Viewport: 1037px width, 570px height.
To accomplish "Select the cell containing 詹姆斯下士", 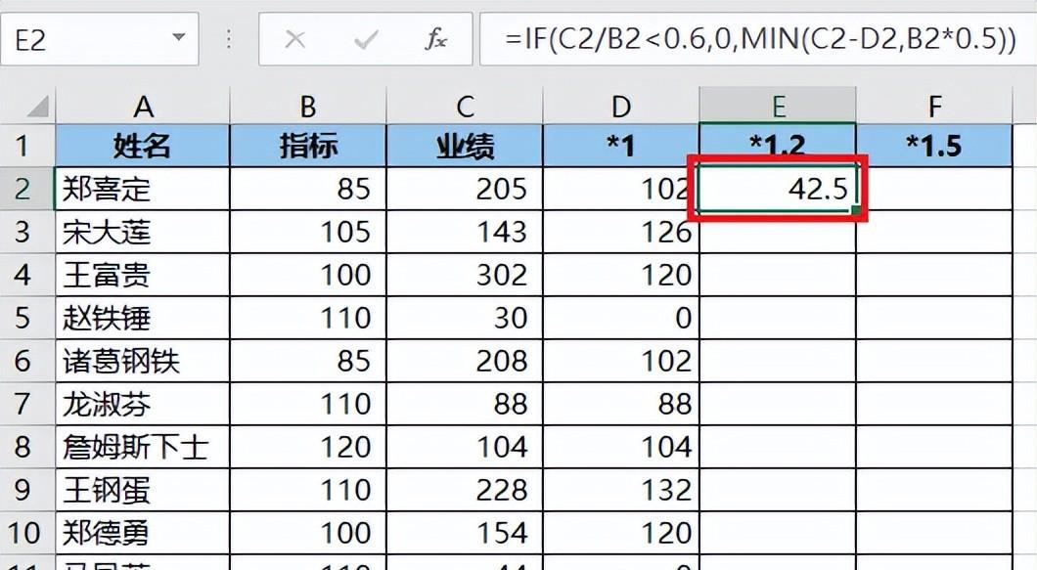I will (143, 447).
